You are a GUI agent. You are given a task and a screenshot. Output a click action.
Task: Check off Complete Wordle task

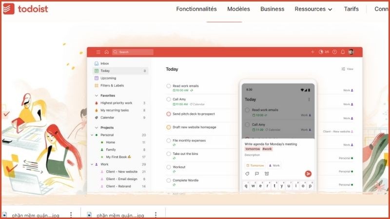click(169, 180)
